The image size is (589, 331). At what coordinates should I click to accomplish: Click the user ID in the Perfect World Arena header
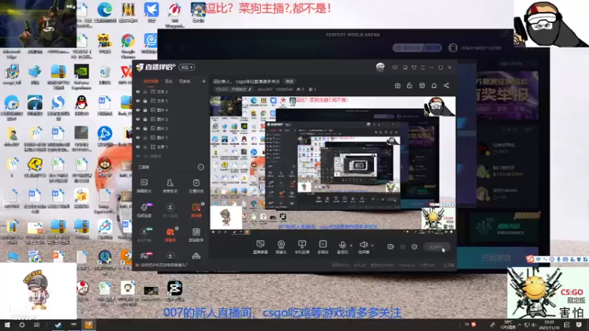click(x=481, y=48)
